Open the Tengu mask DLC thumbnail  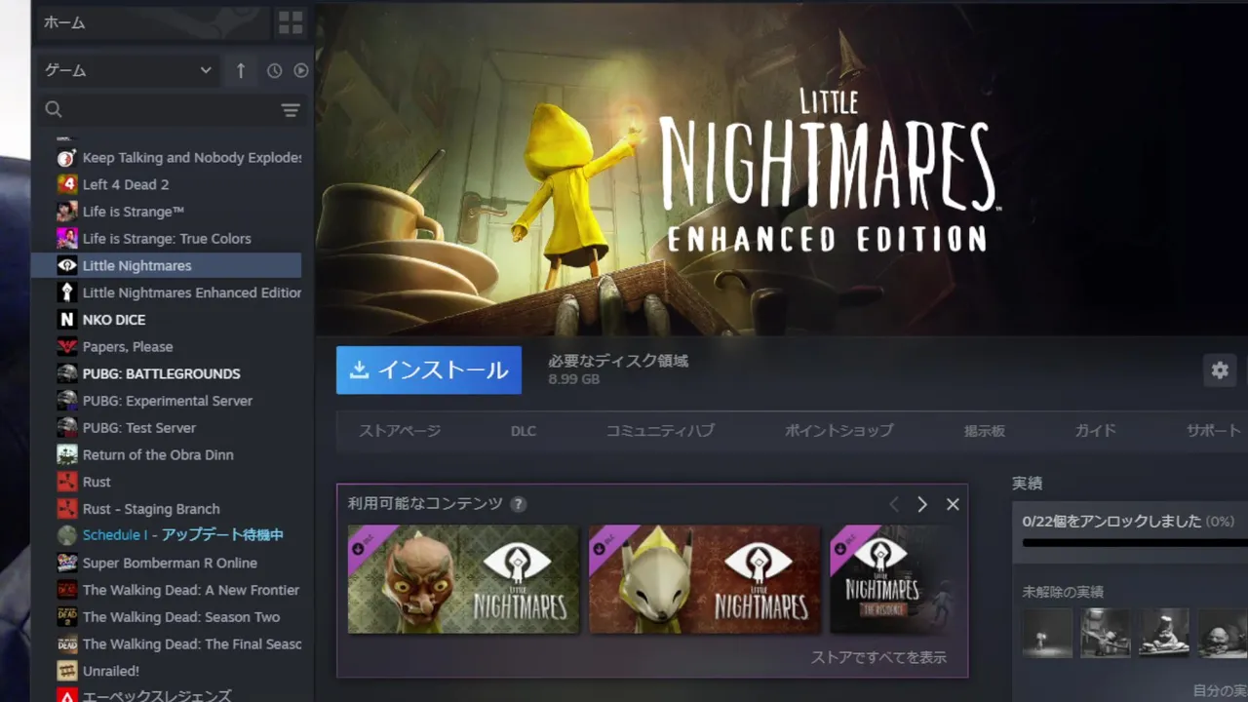[463, 579]
